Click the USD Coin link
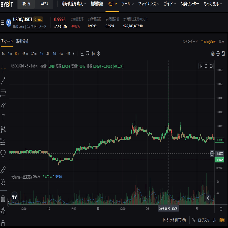 pos(18,27)
